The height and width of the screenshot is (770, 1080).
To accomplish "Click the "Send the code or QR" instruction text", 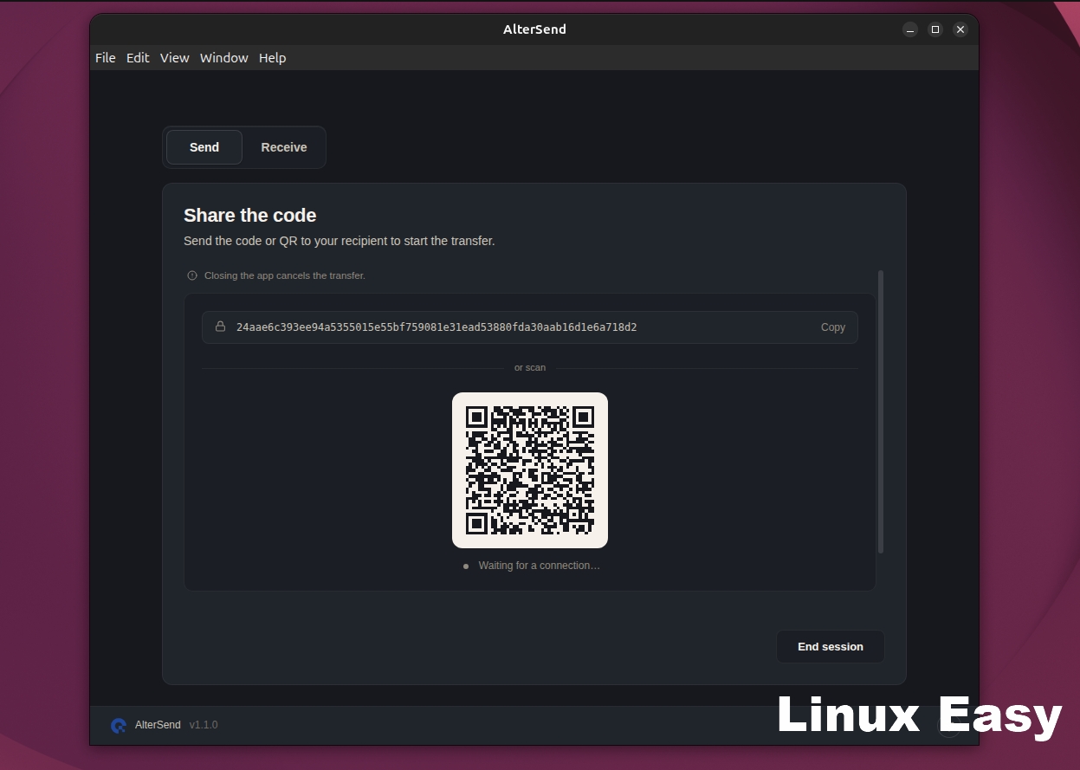I will click(x=340, y=241).
